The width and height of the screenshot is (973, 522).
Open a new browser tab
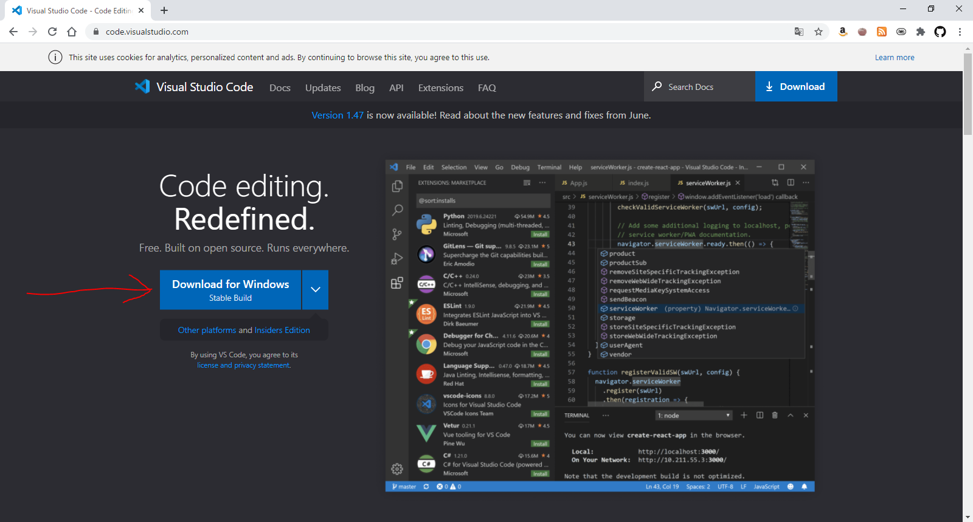pos(164,10)
